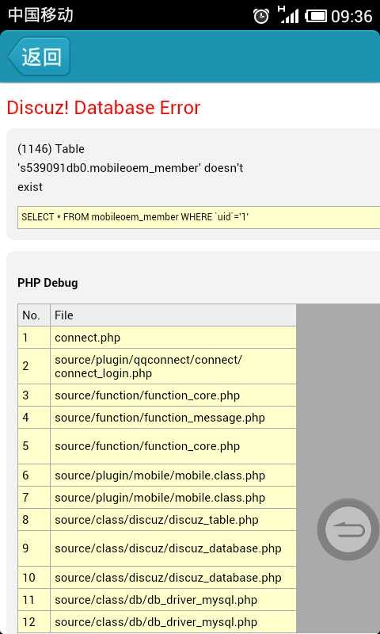Tap the 09:36 clock in status bar
This screenshot has height=634, width=380.
[351, 16]
